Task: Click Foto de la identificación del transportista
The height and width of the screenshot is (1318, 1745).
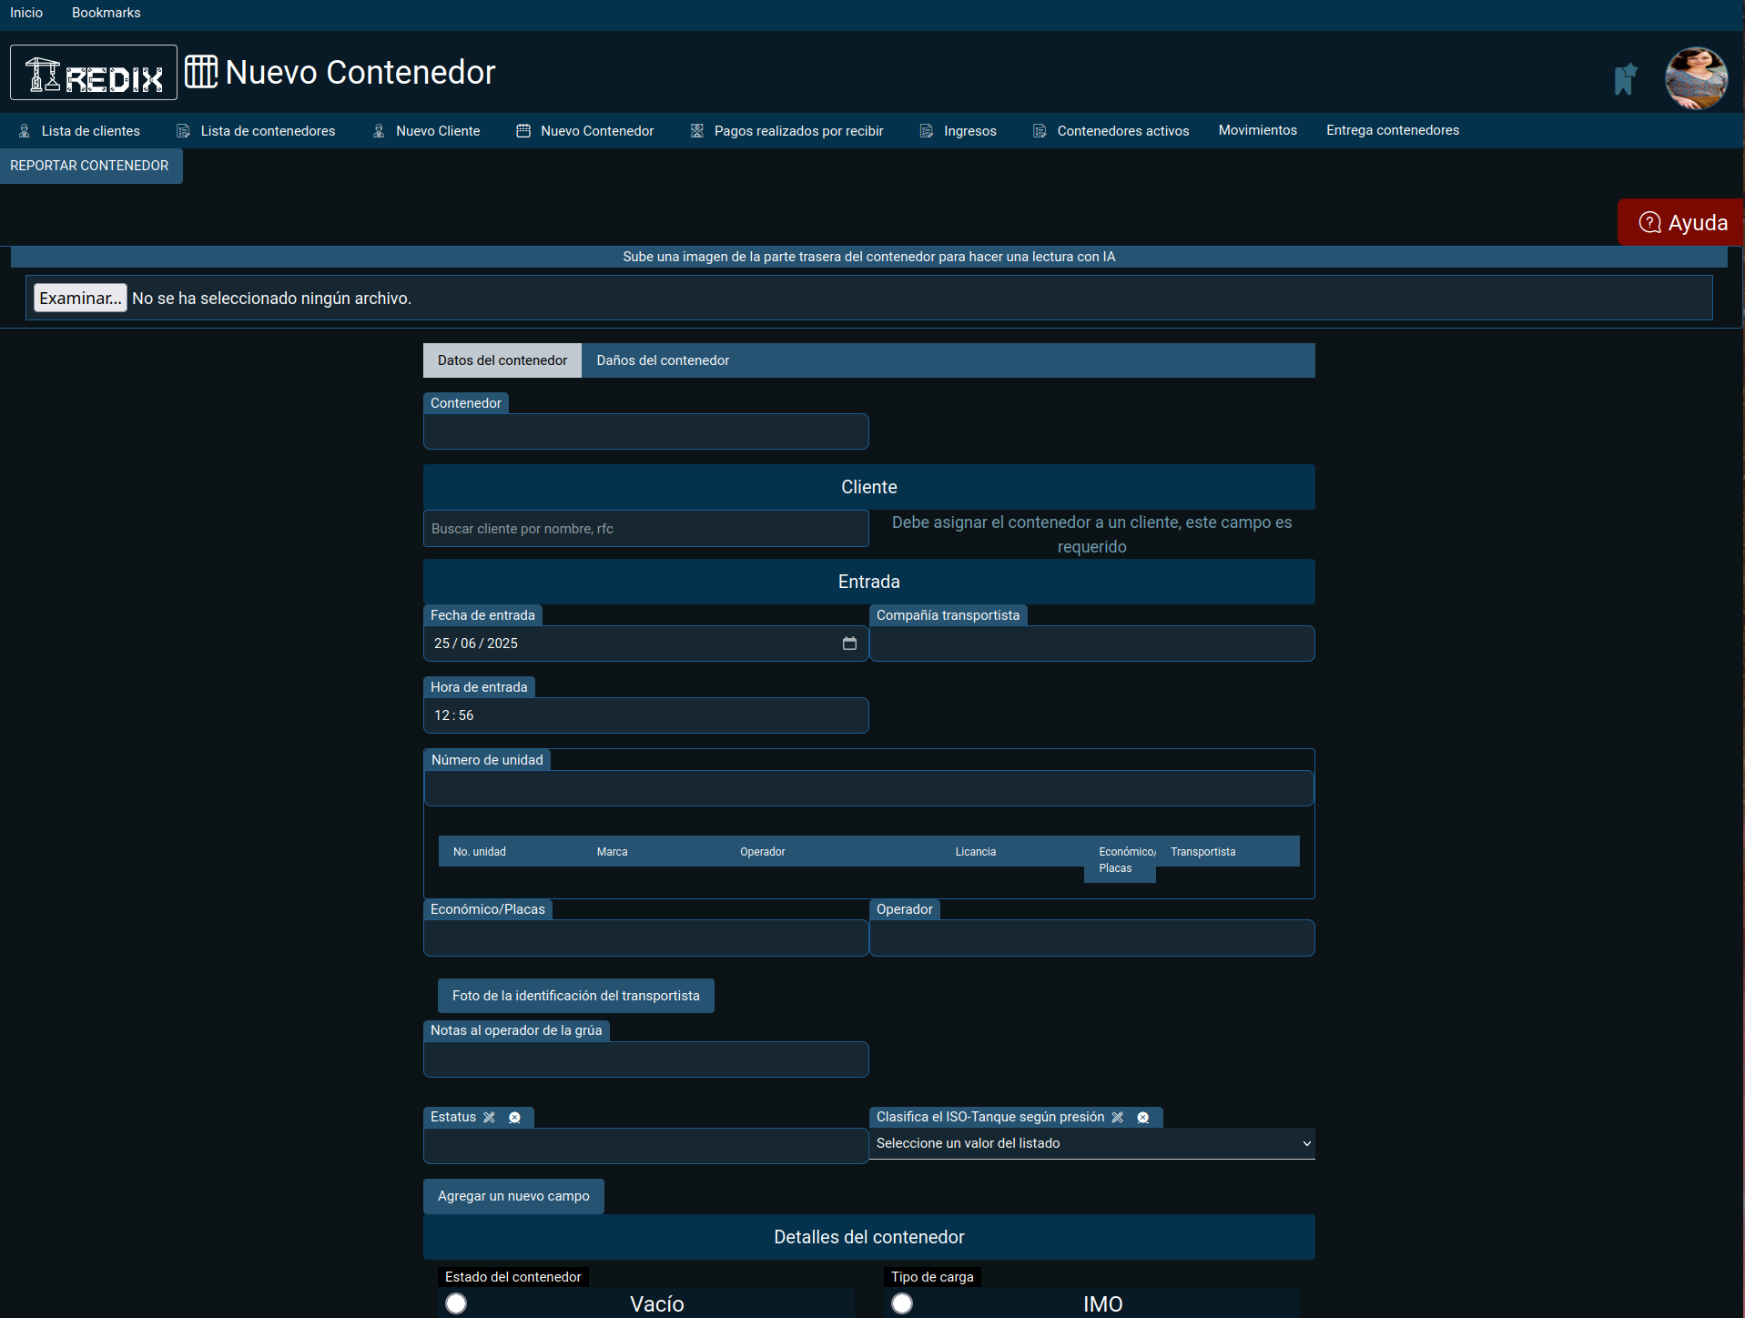Action: click(x=575, y=996)
